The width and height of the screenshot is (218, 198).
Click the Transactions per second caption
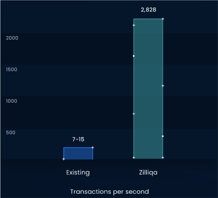[x=110, y=192]
